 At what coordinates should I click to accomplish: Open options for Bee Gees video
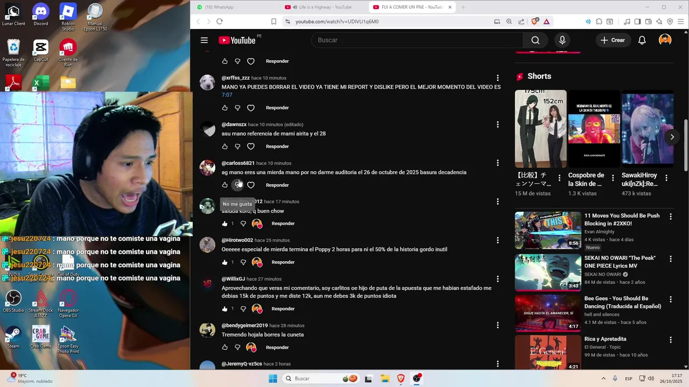(671, 299)
